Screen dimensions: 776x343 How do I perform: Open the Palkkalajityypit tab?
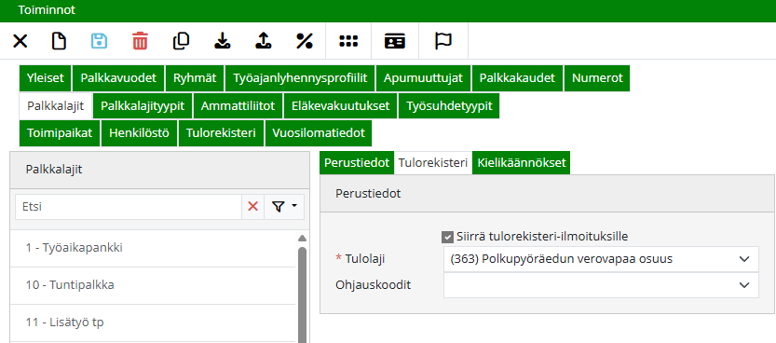point(143,106)
